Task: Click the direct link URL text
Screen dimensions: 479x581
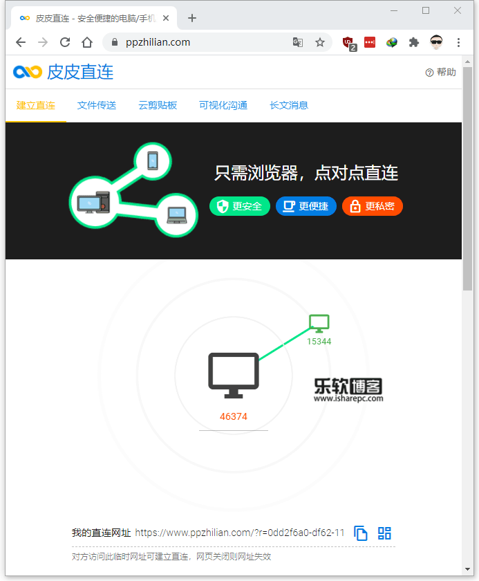Action: point(239,533)
